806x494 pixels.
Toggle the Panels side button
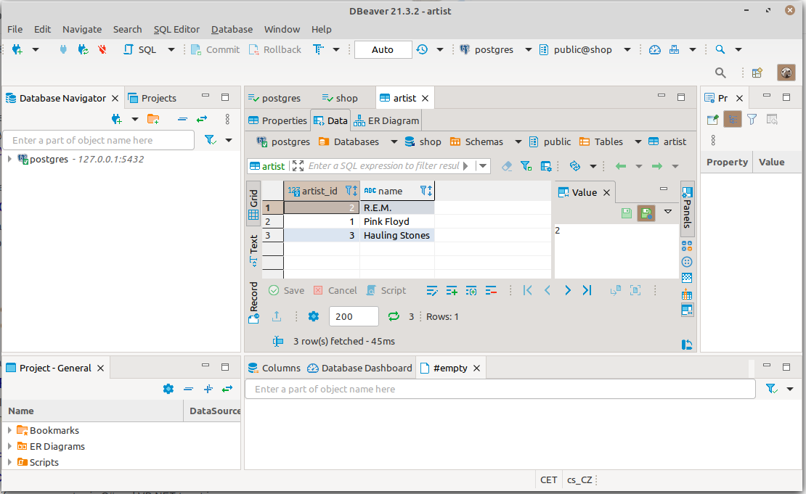click(687, 207)
